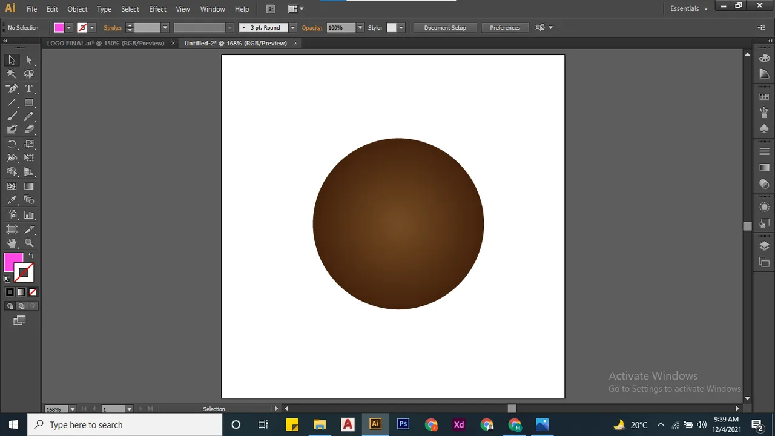Change the screen mode
This screenshot has width=775, height=436.
coord(19,320)
